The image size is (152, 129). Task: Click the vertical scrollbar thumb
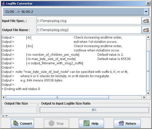148,71
